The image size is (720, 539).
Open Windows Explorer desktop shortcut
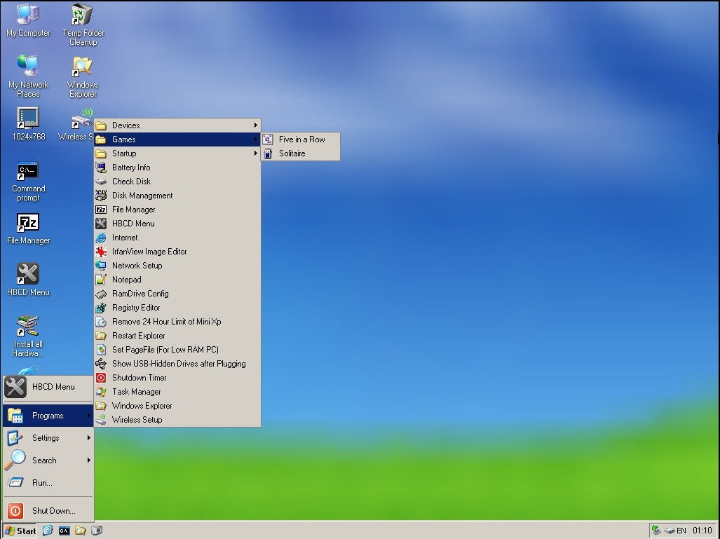click(83, 76)
